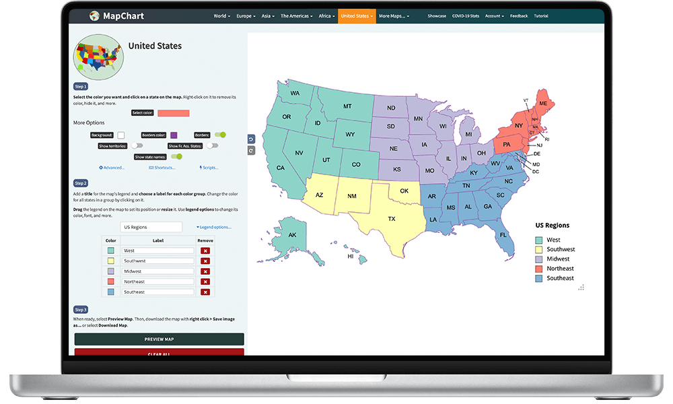
Task: Open the Advanced options link
Action: (112, 168)
